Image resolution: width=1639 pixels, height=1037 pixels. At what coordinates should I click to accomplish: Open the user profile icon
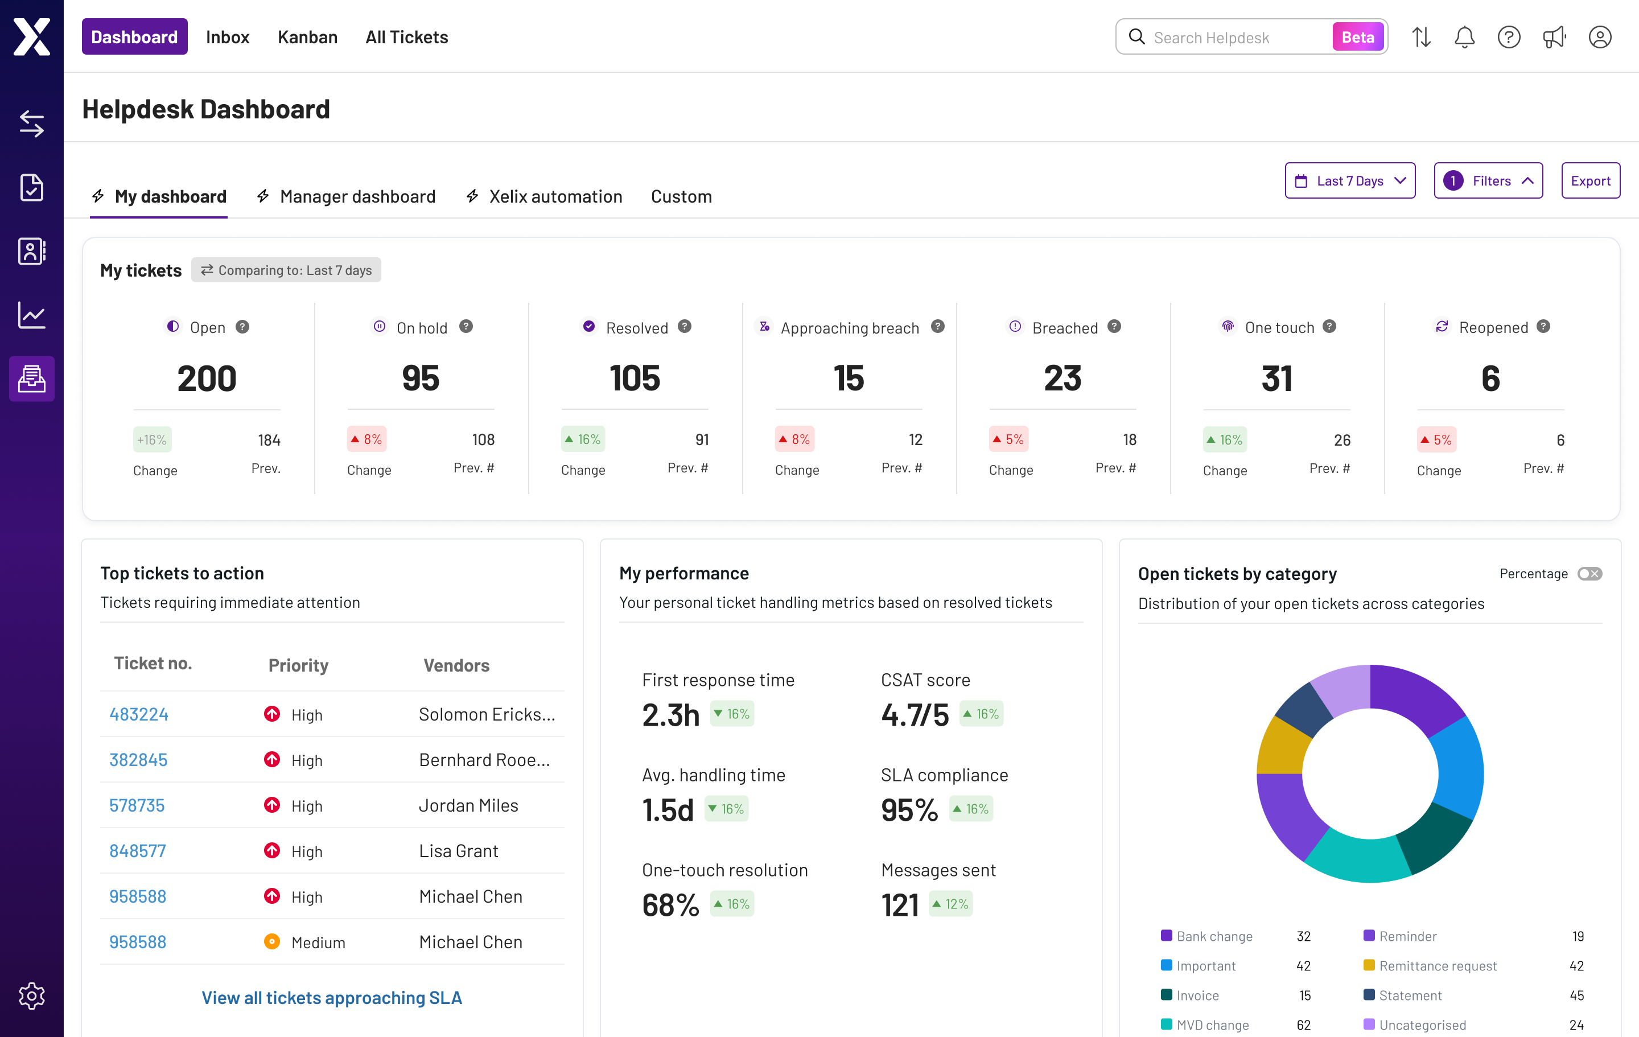pos(1600,37)
